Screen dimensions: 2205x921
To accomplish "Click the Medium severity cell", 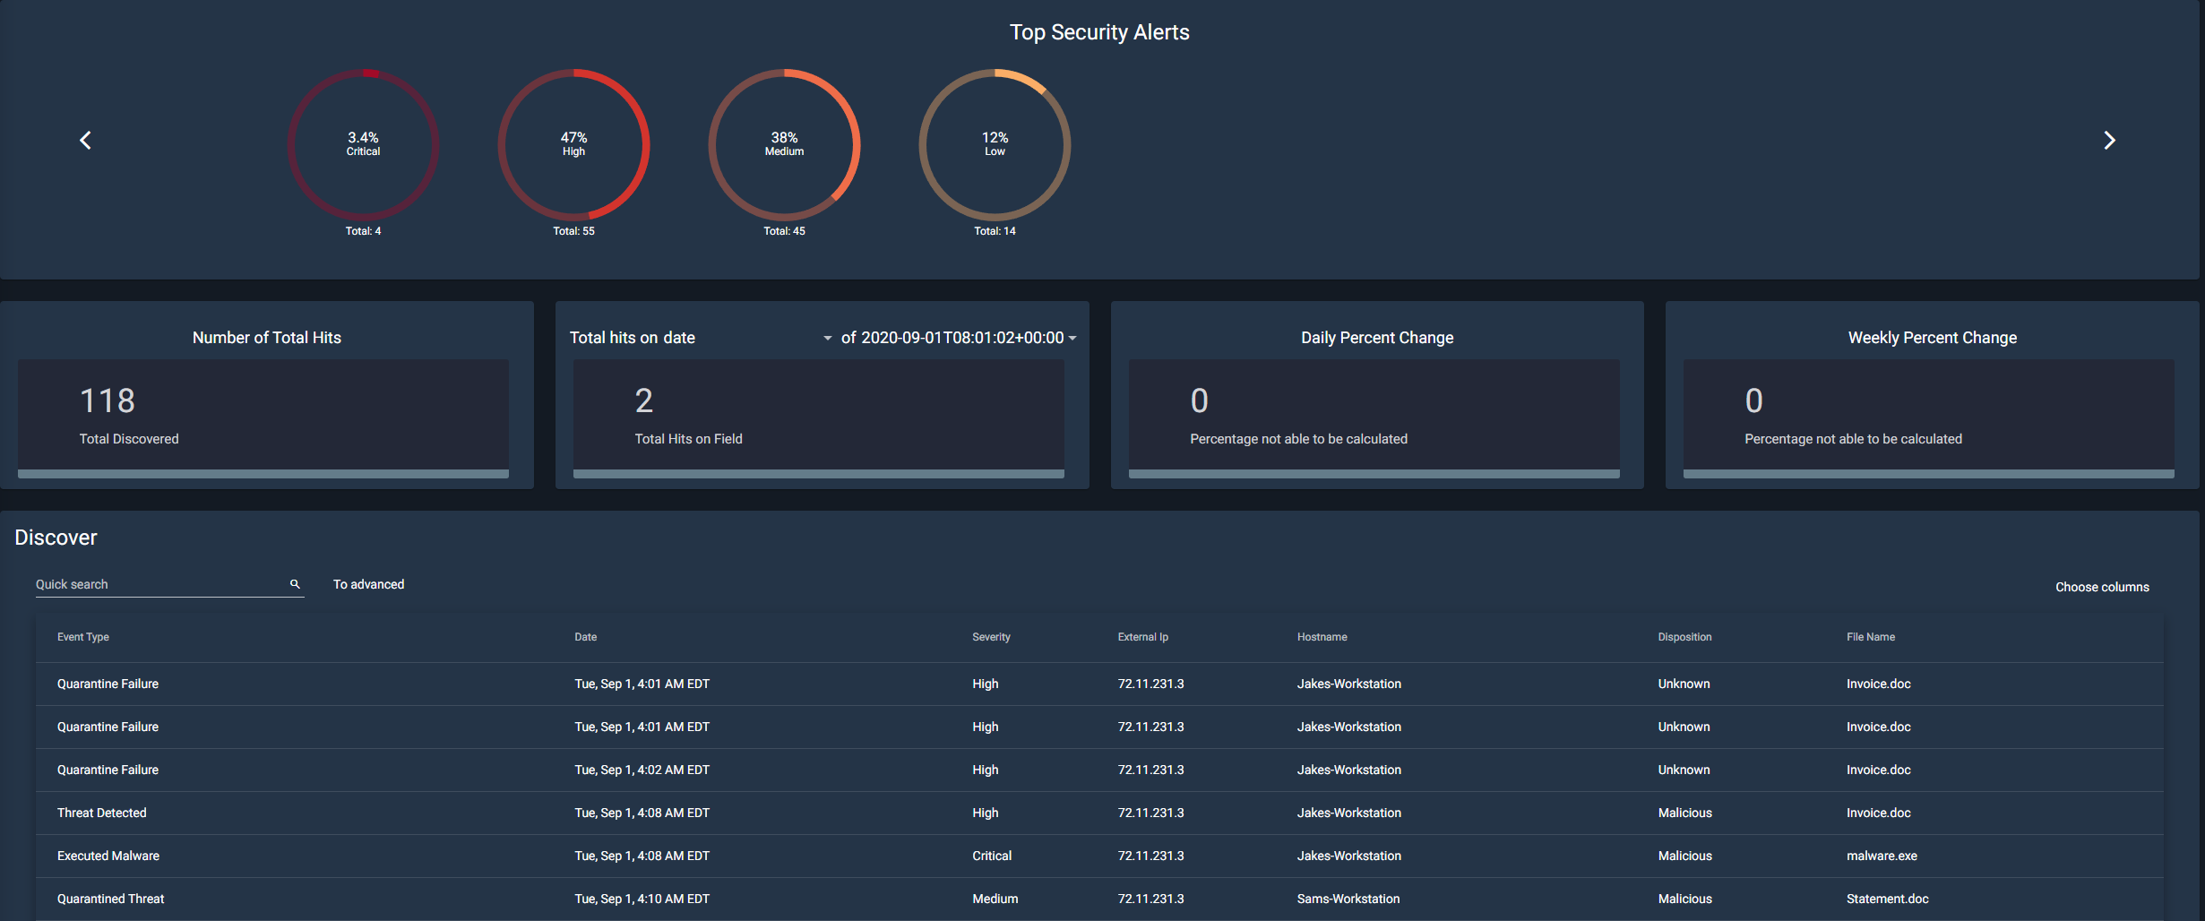I will (x=995, y=899).
